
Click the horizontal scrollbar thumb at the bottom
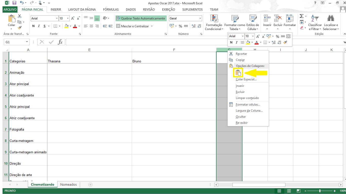point(259,185)
